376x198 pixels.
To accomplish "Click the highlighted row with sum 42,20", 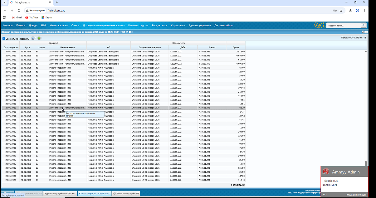I will point(124,108).
